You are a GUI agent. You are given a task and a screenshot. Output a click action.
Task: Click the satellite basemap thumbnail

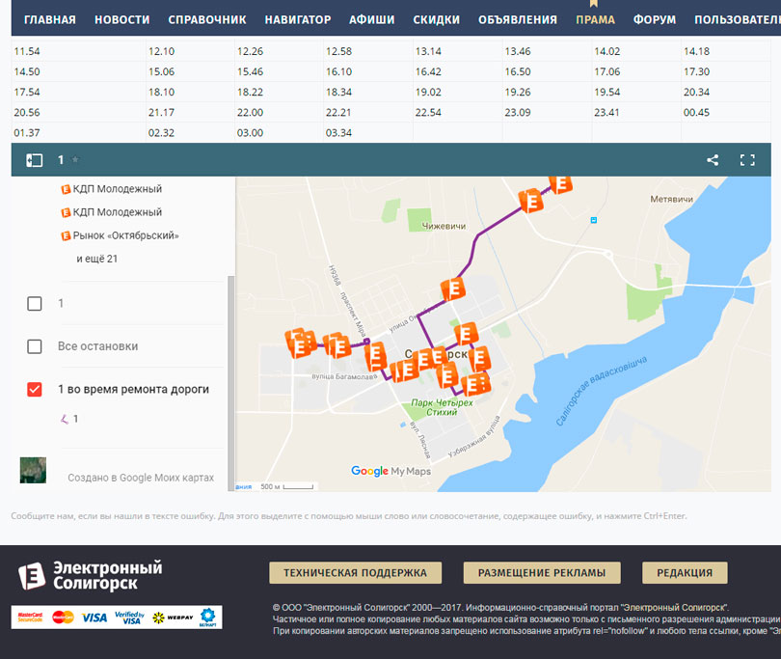coord(34,470)
